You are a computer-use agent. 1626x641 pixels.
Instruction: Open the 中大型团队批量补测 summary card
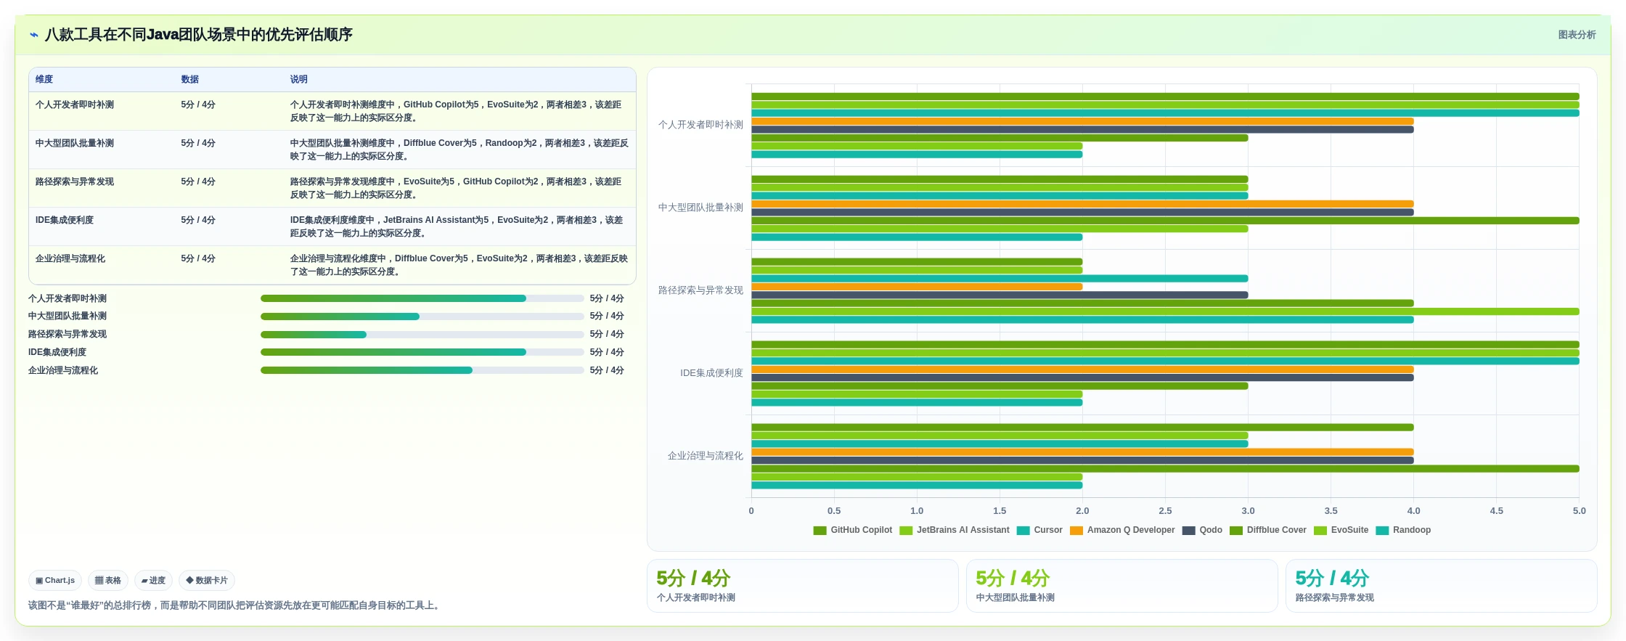click(1122, 586)
